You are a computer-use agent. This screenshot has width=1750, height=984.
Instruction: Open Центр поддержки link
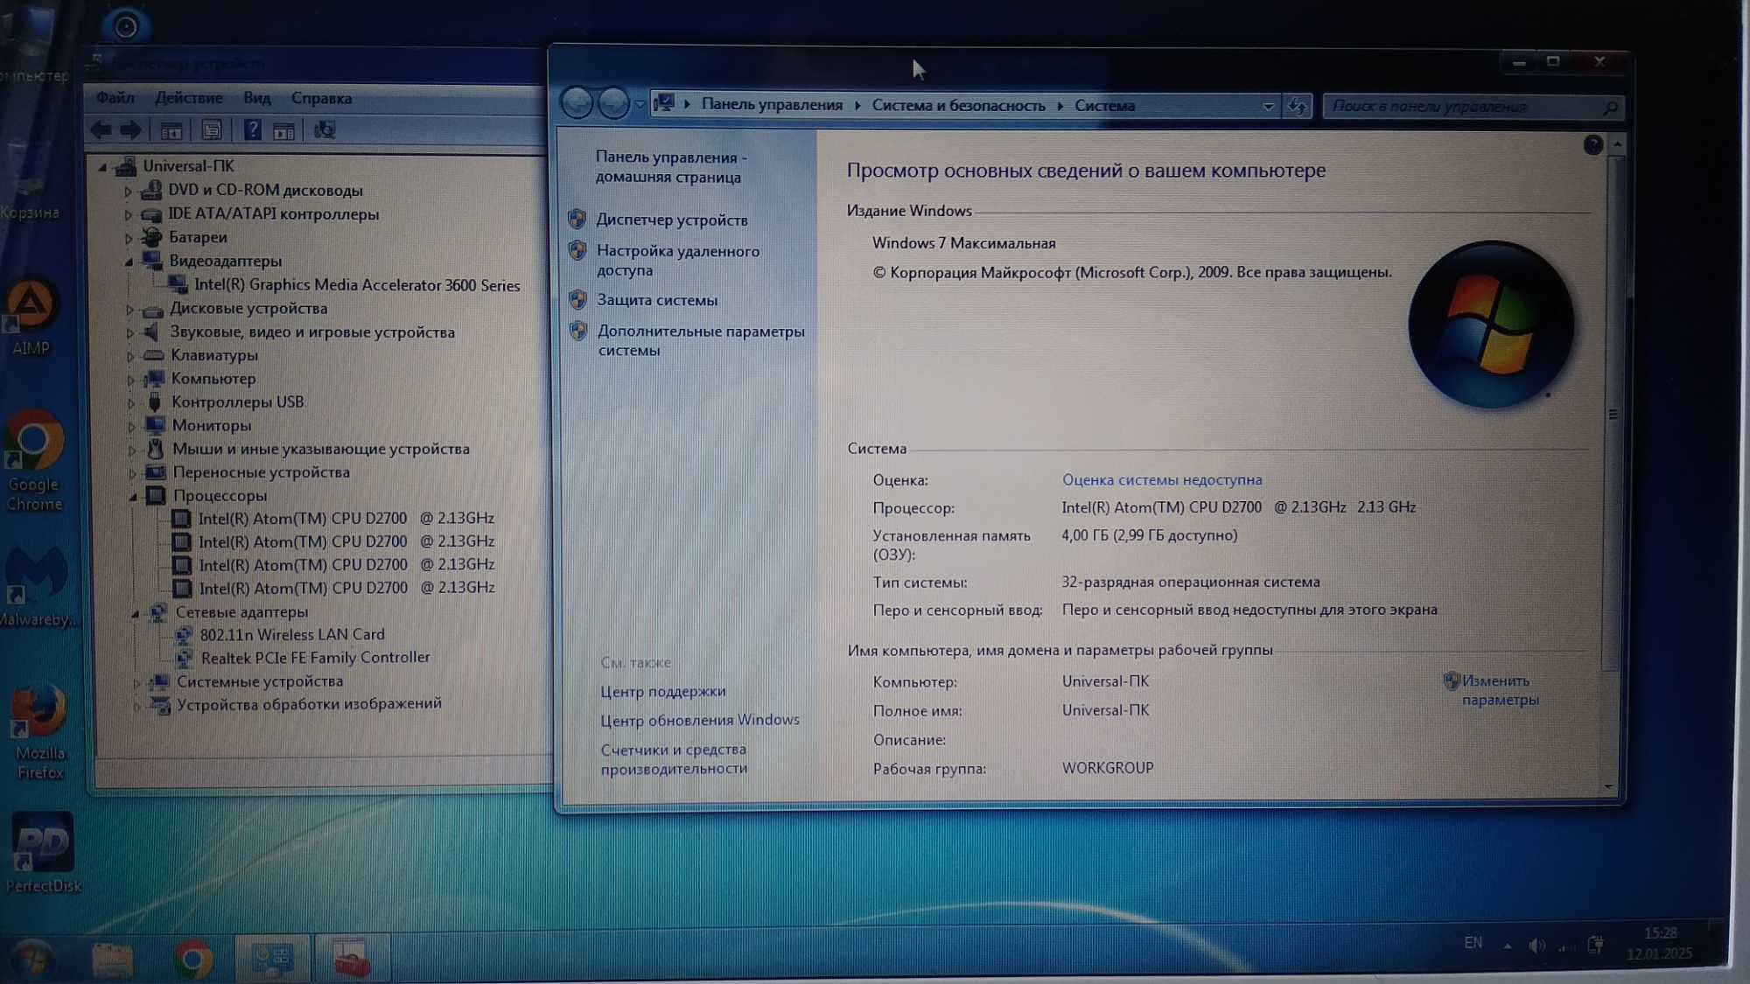click(x=663, y=692)
